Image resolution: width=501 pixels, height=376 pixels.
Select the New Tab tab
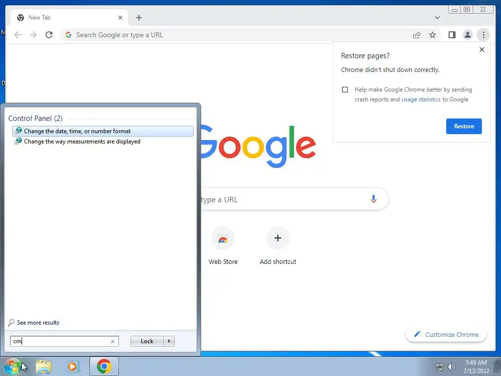pos(69,18)
